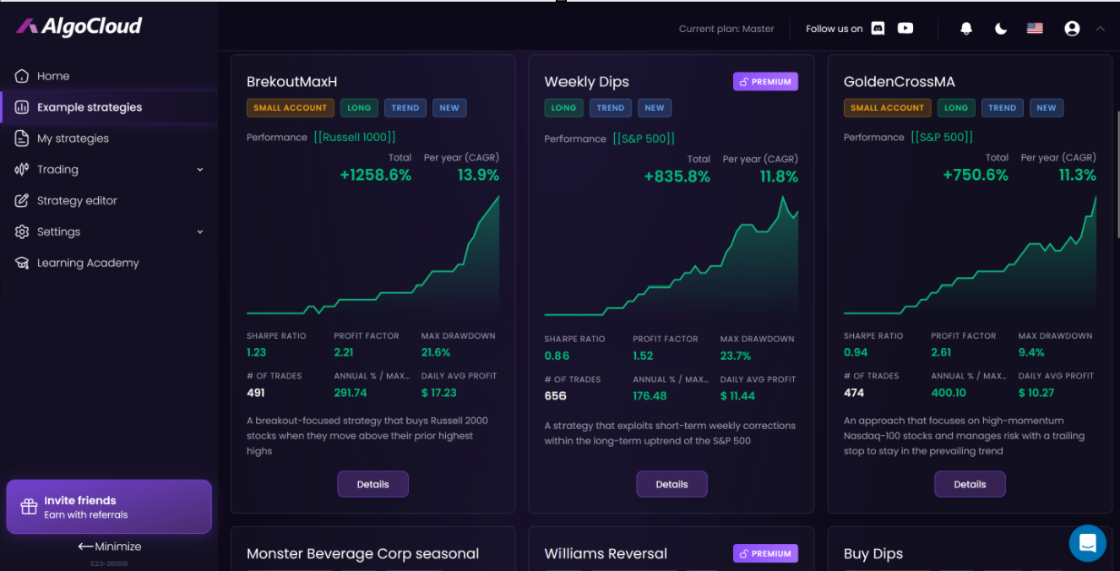Click the PREMIUM badge on Williams Reversal
The width and height of the screenshot is (1120, 571).
(765, 554)
